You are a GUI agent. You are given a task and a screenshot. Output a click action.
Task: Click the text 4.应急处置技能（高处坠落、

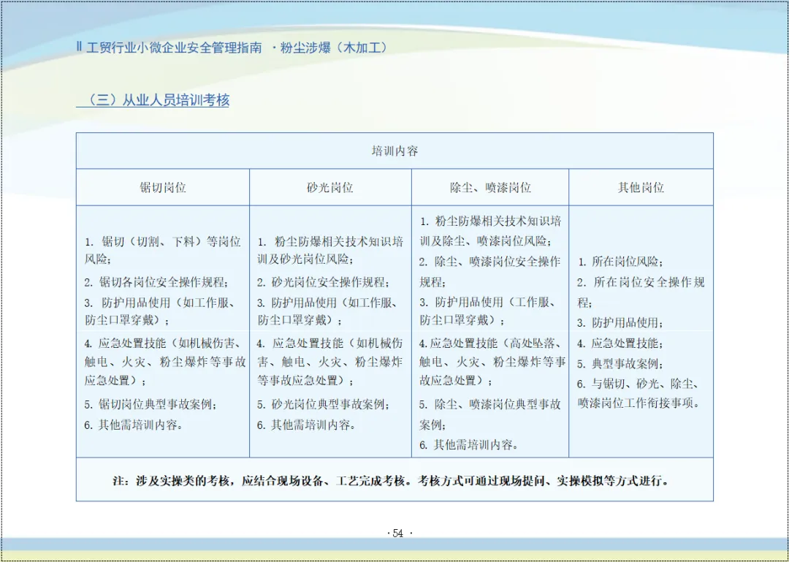tap(490, 344)
